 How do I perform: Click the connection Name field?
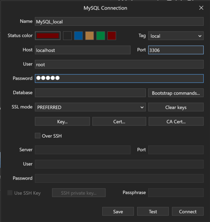point(119,21)
